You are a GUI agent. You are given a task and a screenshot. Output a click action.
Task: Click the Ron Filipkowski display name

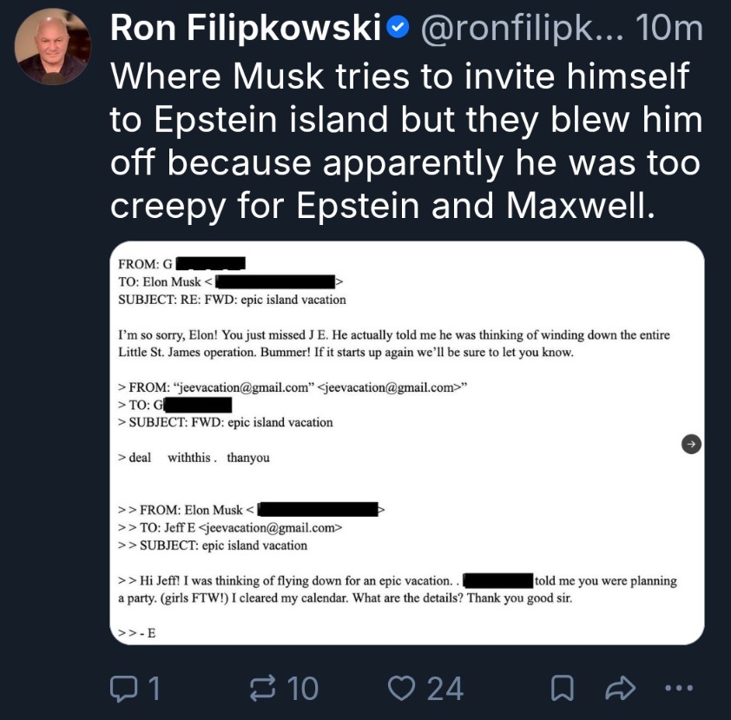coord(246,29)
